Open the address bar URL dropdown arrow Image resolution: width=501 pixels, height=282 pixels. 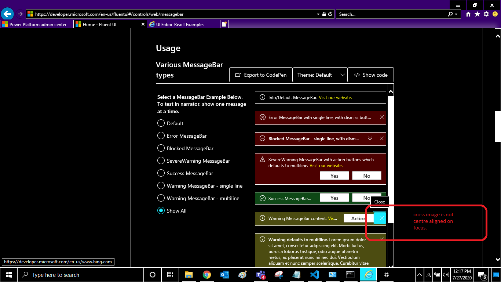pyautogui.click(x=318, y=14)
